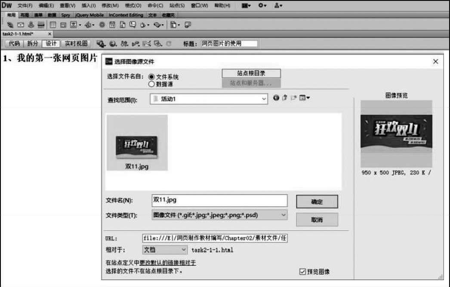Insert a Horizontal Rule from toolbar
450x287 pixels.
[41, 25]
